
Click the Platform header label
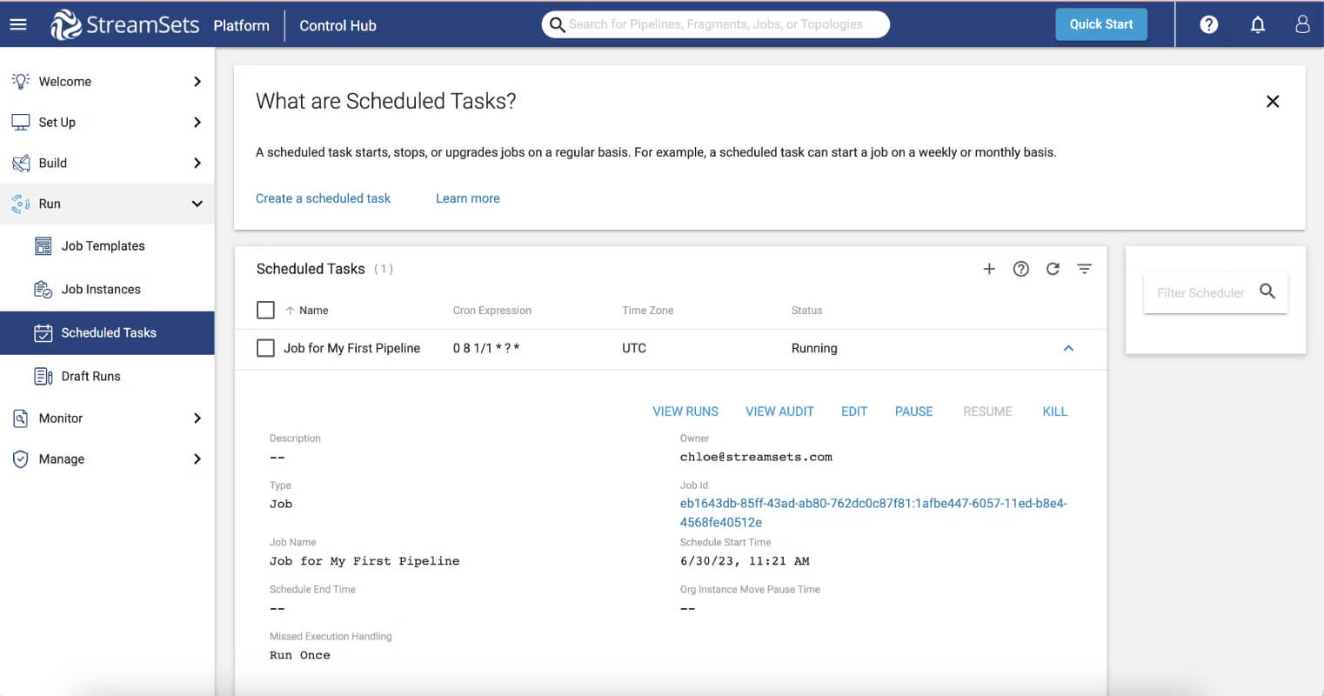[241, 25]
